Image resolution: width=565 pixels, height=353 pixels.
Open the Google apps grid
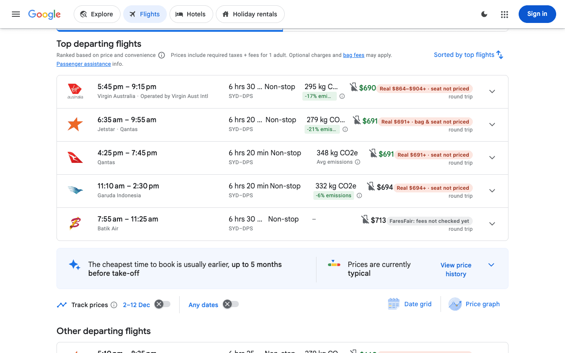pos(505,14)
